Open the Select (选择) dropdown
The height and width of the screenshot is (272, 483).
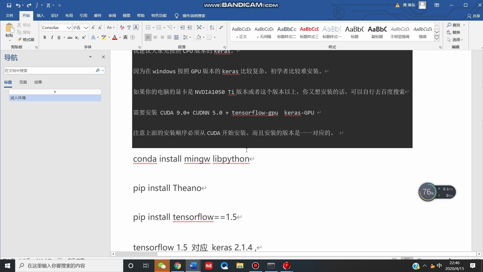pyautogui.click(x=455, y=40)
